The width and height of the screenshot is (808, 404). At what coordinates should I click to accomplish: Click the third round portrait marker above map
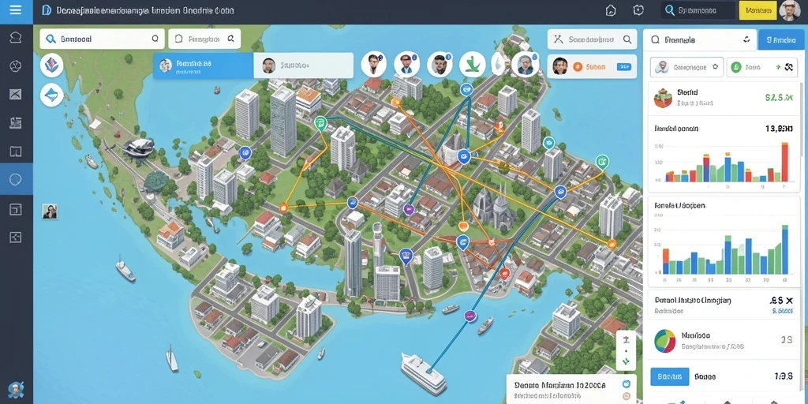pyautogui.click(x=440, y=65)
